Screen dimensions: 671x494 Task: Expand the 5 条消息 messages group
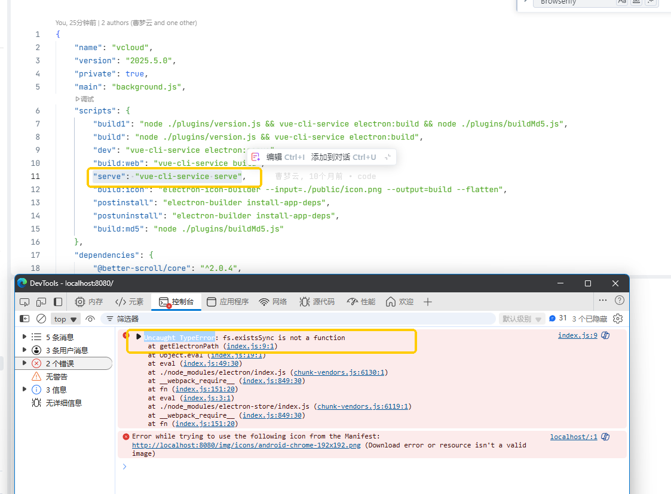(x=24, y=336)
